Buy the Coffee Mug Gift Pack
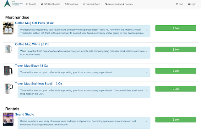 (x=176, y=28)
